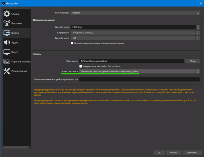Enable additional encoder settings checkbox

click(72, 43)
